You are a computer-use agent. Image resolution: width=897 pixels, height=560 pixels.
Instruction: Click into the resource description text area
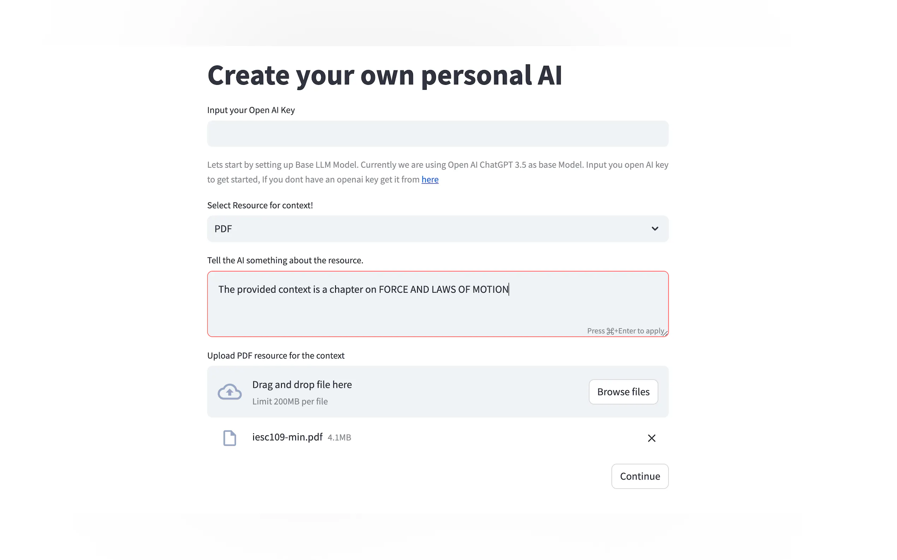click(438, 304)
